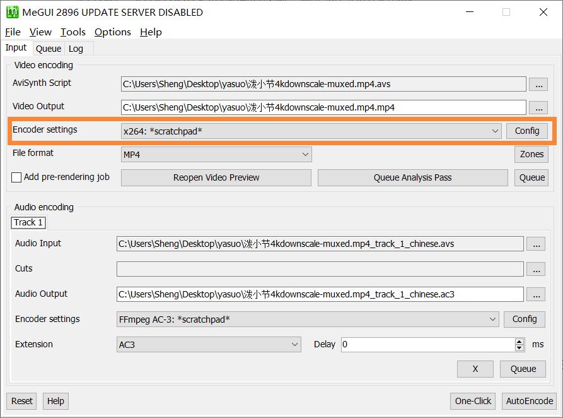Browse for Audio Output location
Image resolution: width=563 pixels, height=418 pixels.
pos(535,294)
